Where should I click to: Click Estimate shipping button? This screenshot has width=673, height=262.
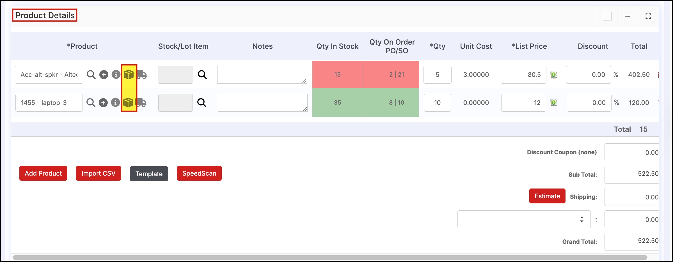coord(547,196)
